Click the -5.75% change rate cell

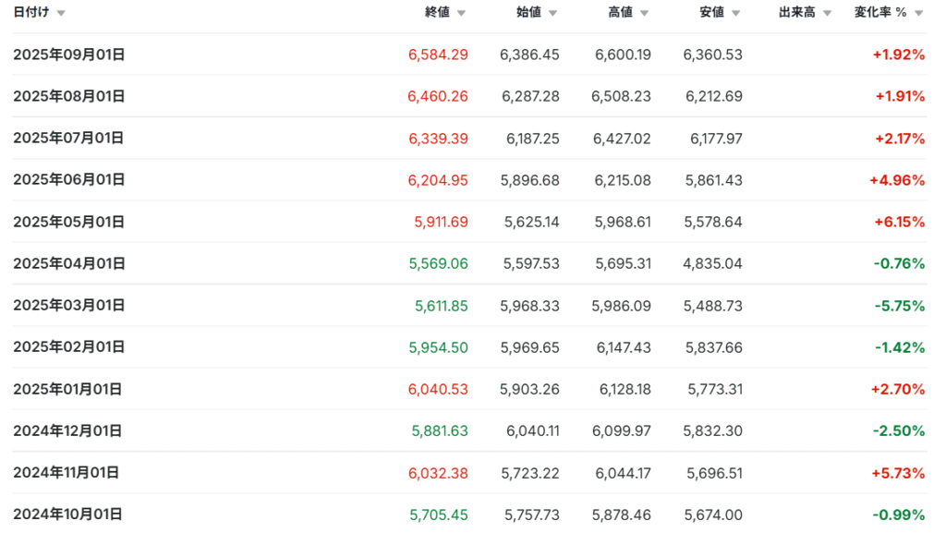[x=899, y=306]
